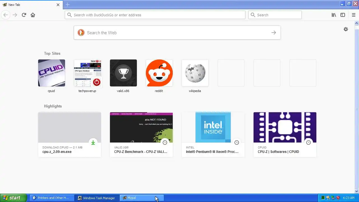Screen dimensions: 359x202
Task: Click green download icon on cpu-z card
Action: 93,143
